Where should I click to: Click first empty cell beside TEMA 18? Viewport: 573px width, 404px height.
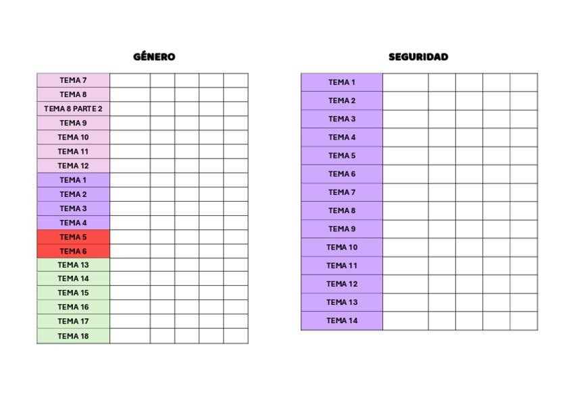coord(130,336)
